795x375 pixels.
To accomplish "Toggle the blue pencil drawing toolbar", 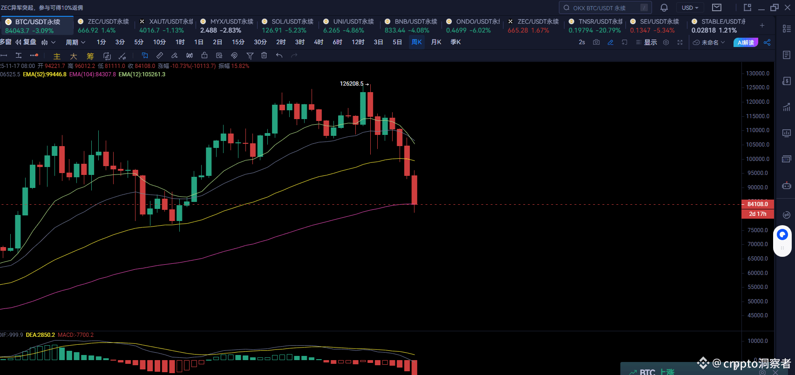I will point(610,42).
